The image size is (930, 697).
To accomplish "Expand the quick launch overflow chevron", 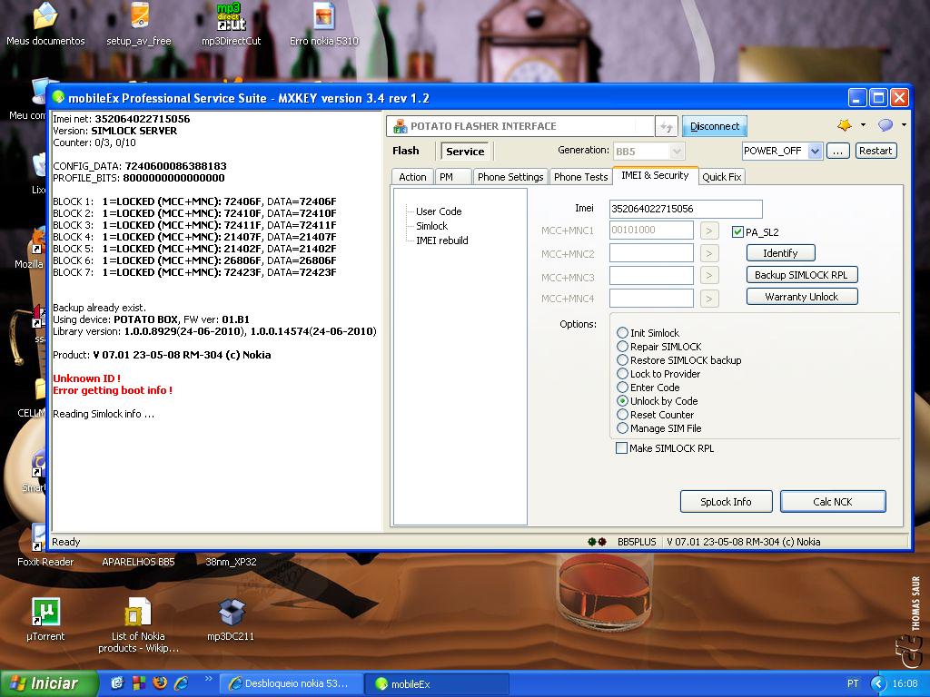I will (x=208, y=679).
